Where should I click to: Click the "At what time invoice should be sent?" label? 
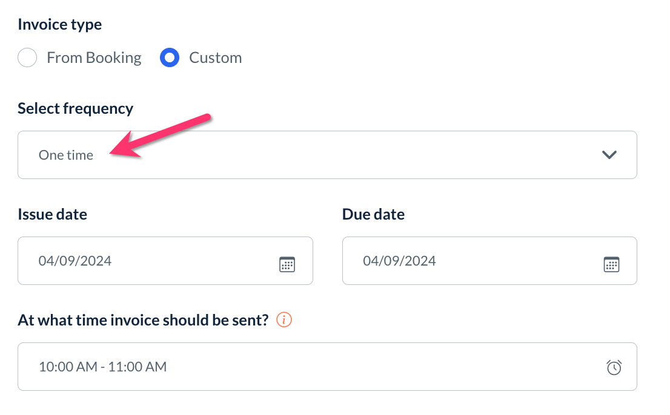[143, 320]
